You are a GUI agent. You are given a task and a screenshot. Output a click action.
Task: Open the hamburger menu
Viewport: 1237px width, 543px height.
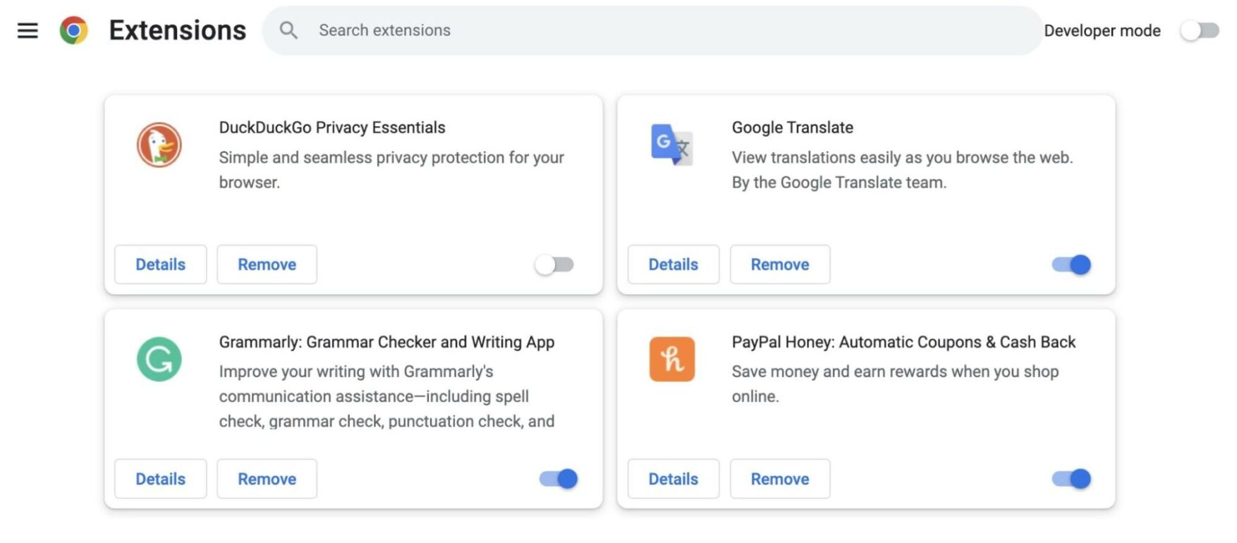pyautogui.click(x=27, y=30)
